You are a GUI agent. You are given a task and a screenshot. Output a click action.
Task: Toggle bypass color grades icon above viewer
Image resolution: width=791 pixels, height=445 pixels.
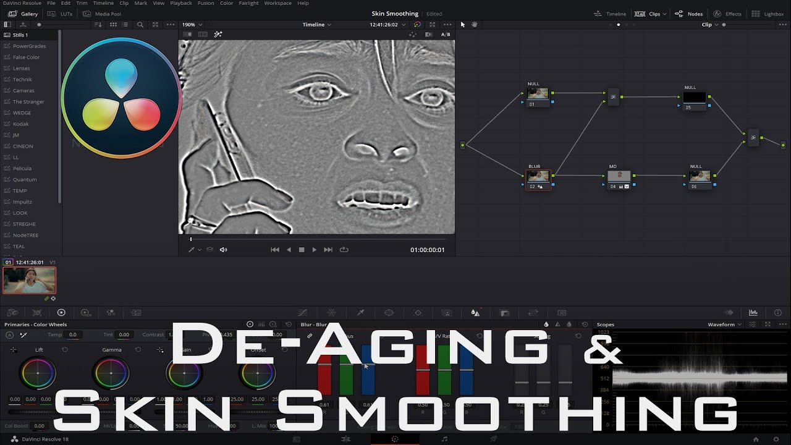coord(417,25)
